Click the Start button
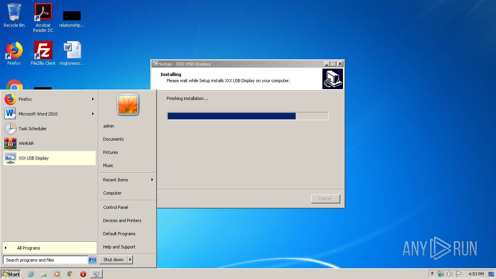Viewport: 496px width, 279px height. tap(11, 274)
